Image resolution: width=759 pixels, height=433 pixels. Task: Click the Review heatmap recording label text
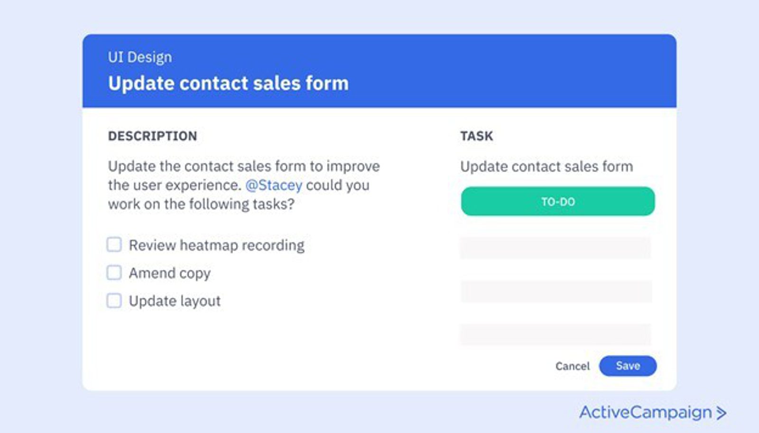click(x=216, y=245)
